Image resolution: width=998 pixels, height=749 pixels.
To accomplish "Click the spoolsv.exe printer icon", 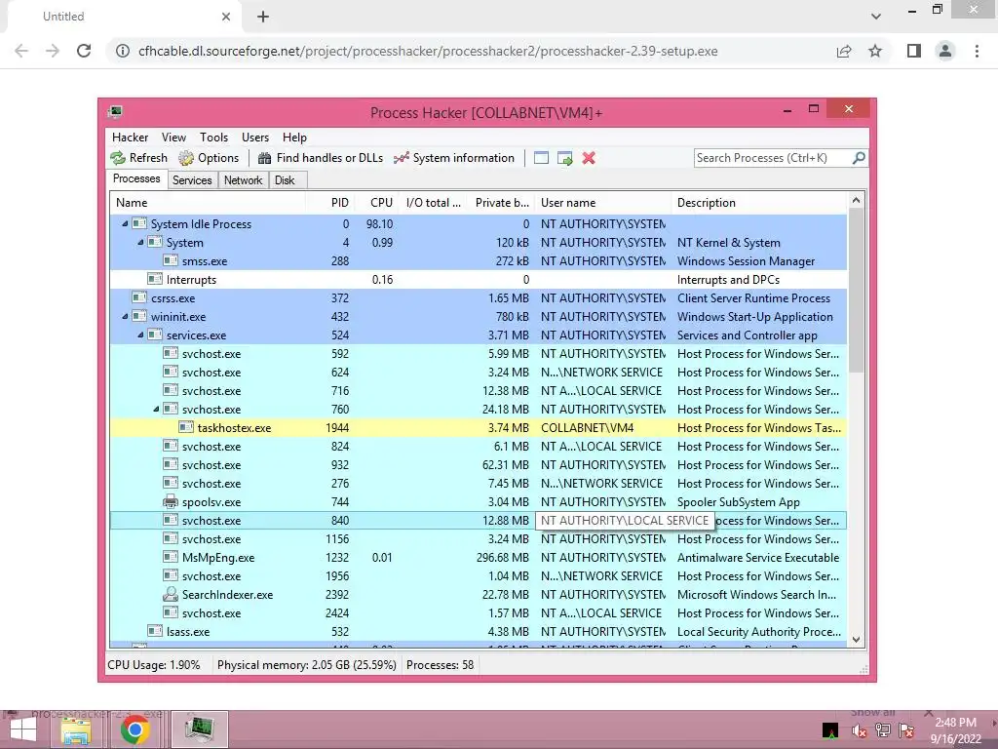I will pos(171,502).
